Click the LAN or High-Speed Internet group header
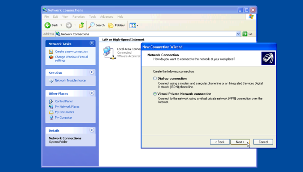This screenshot has height=172, width=303. click(x=123, y=40)
